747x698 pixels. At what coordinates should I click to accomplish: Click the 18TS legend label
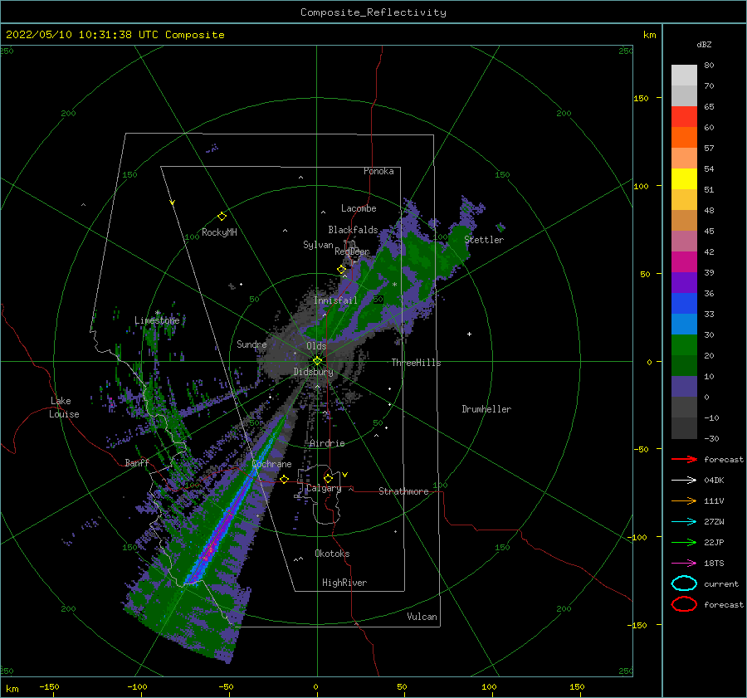714,563
